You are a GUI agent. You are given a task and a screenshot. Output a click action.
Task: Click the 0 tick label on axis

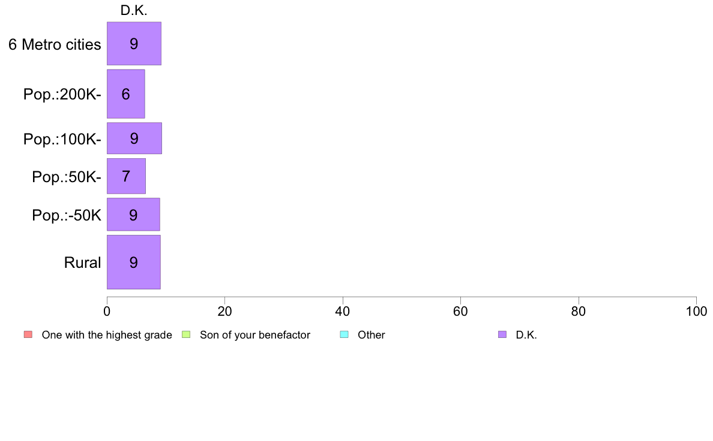[x=107, y=311]
